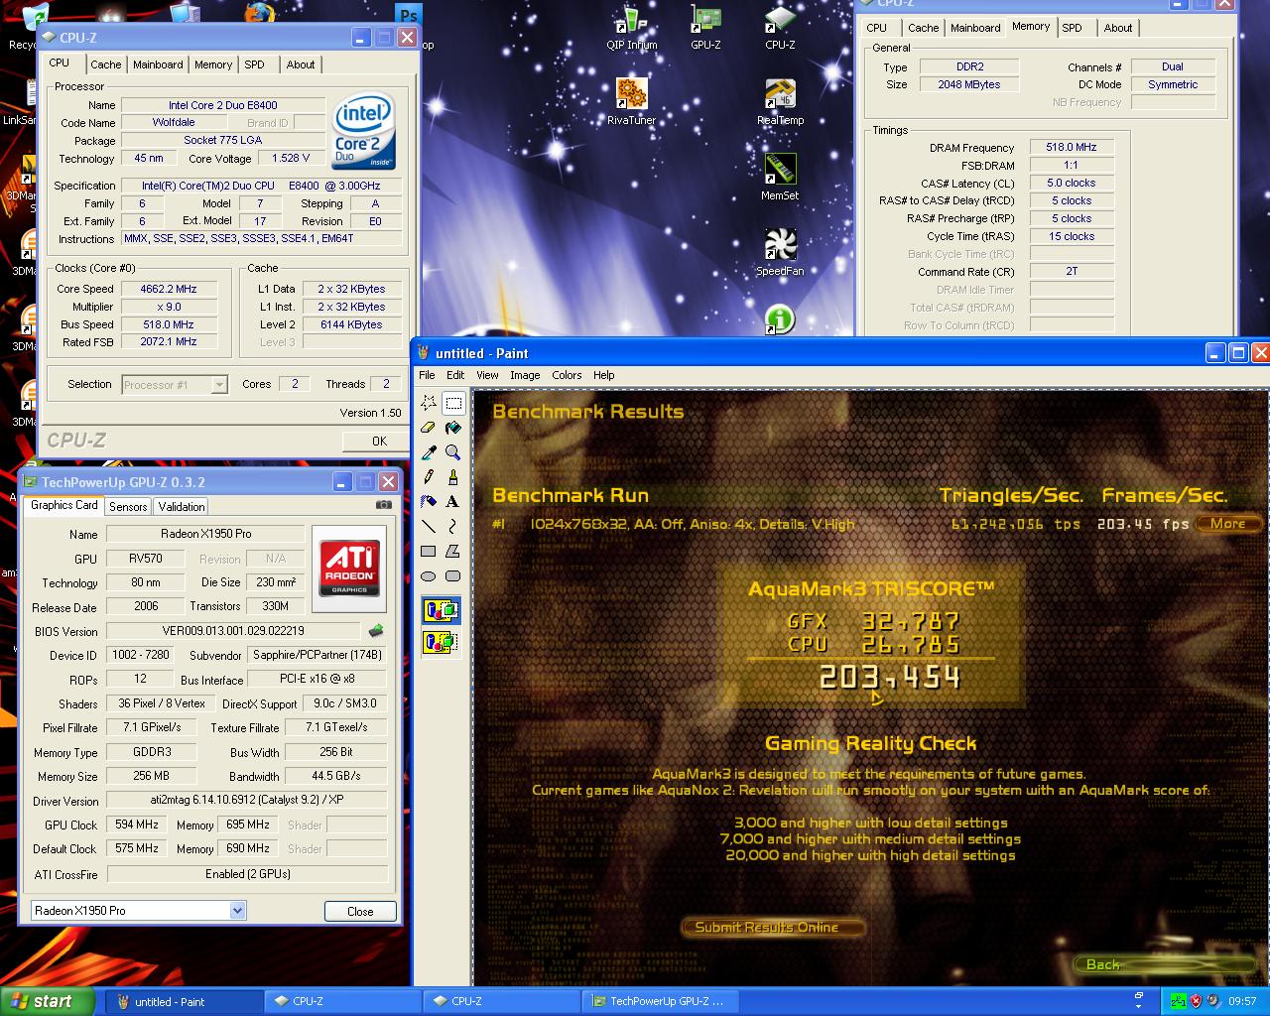
Task: Open the CPU-Z desktop shortcut
Action: [780, 27]
